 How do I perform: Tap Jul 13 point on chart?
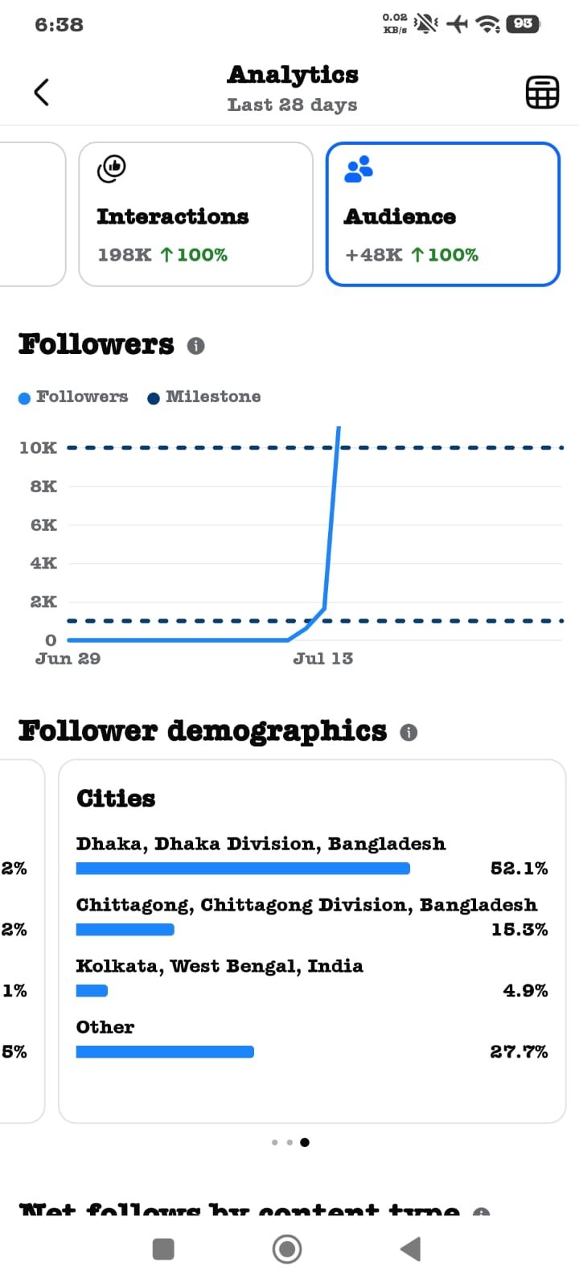click(324, 608)
